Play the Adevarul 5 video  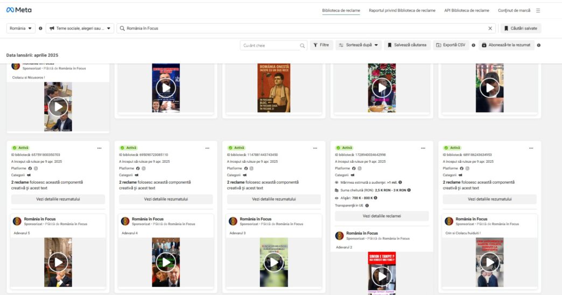[x=58, y=262]
